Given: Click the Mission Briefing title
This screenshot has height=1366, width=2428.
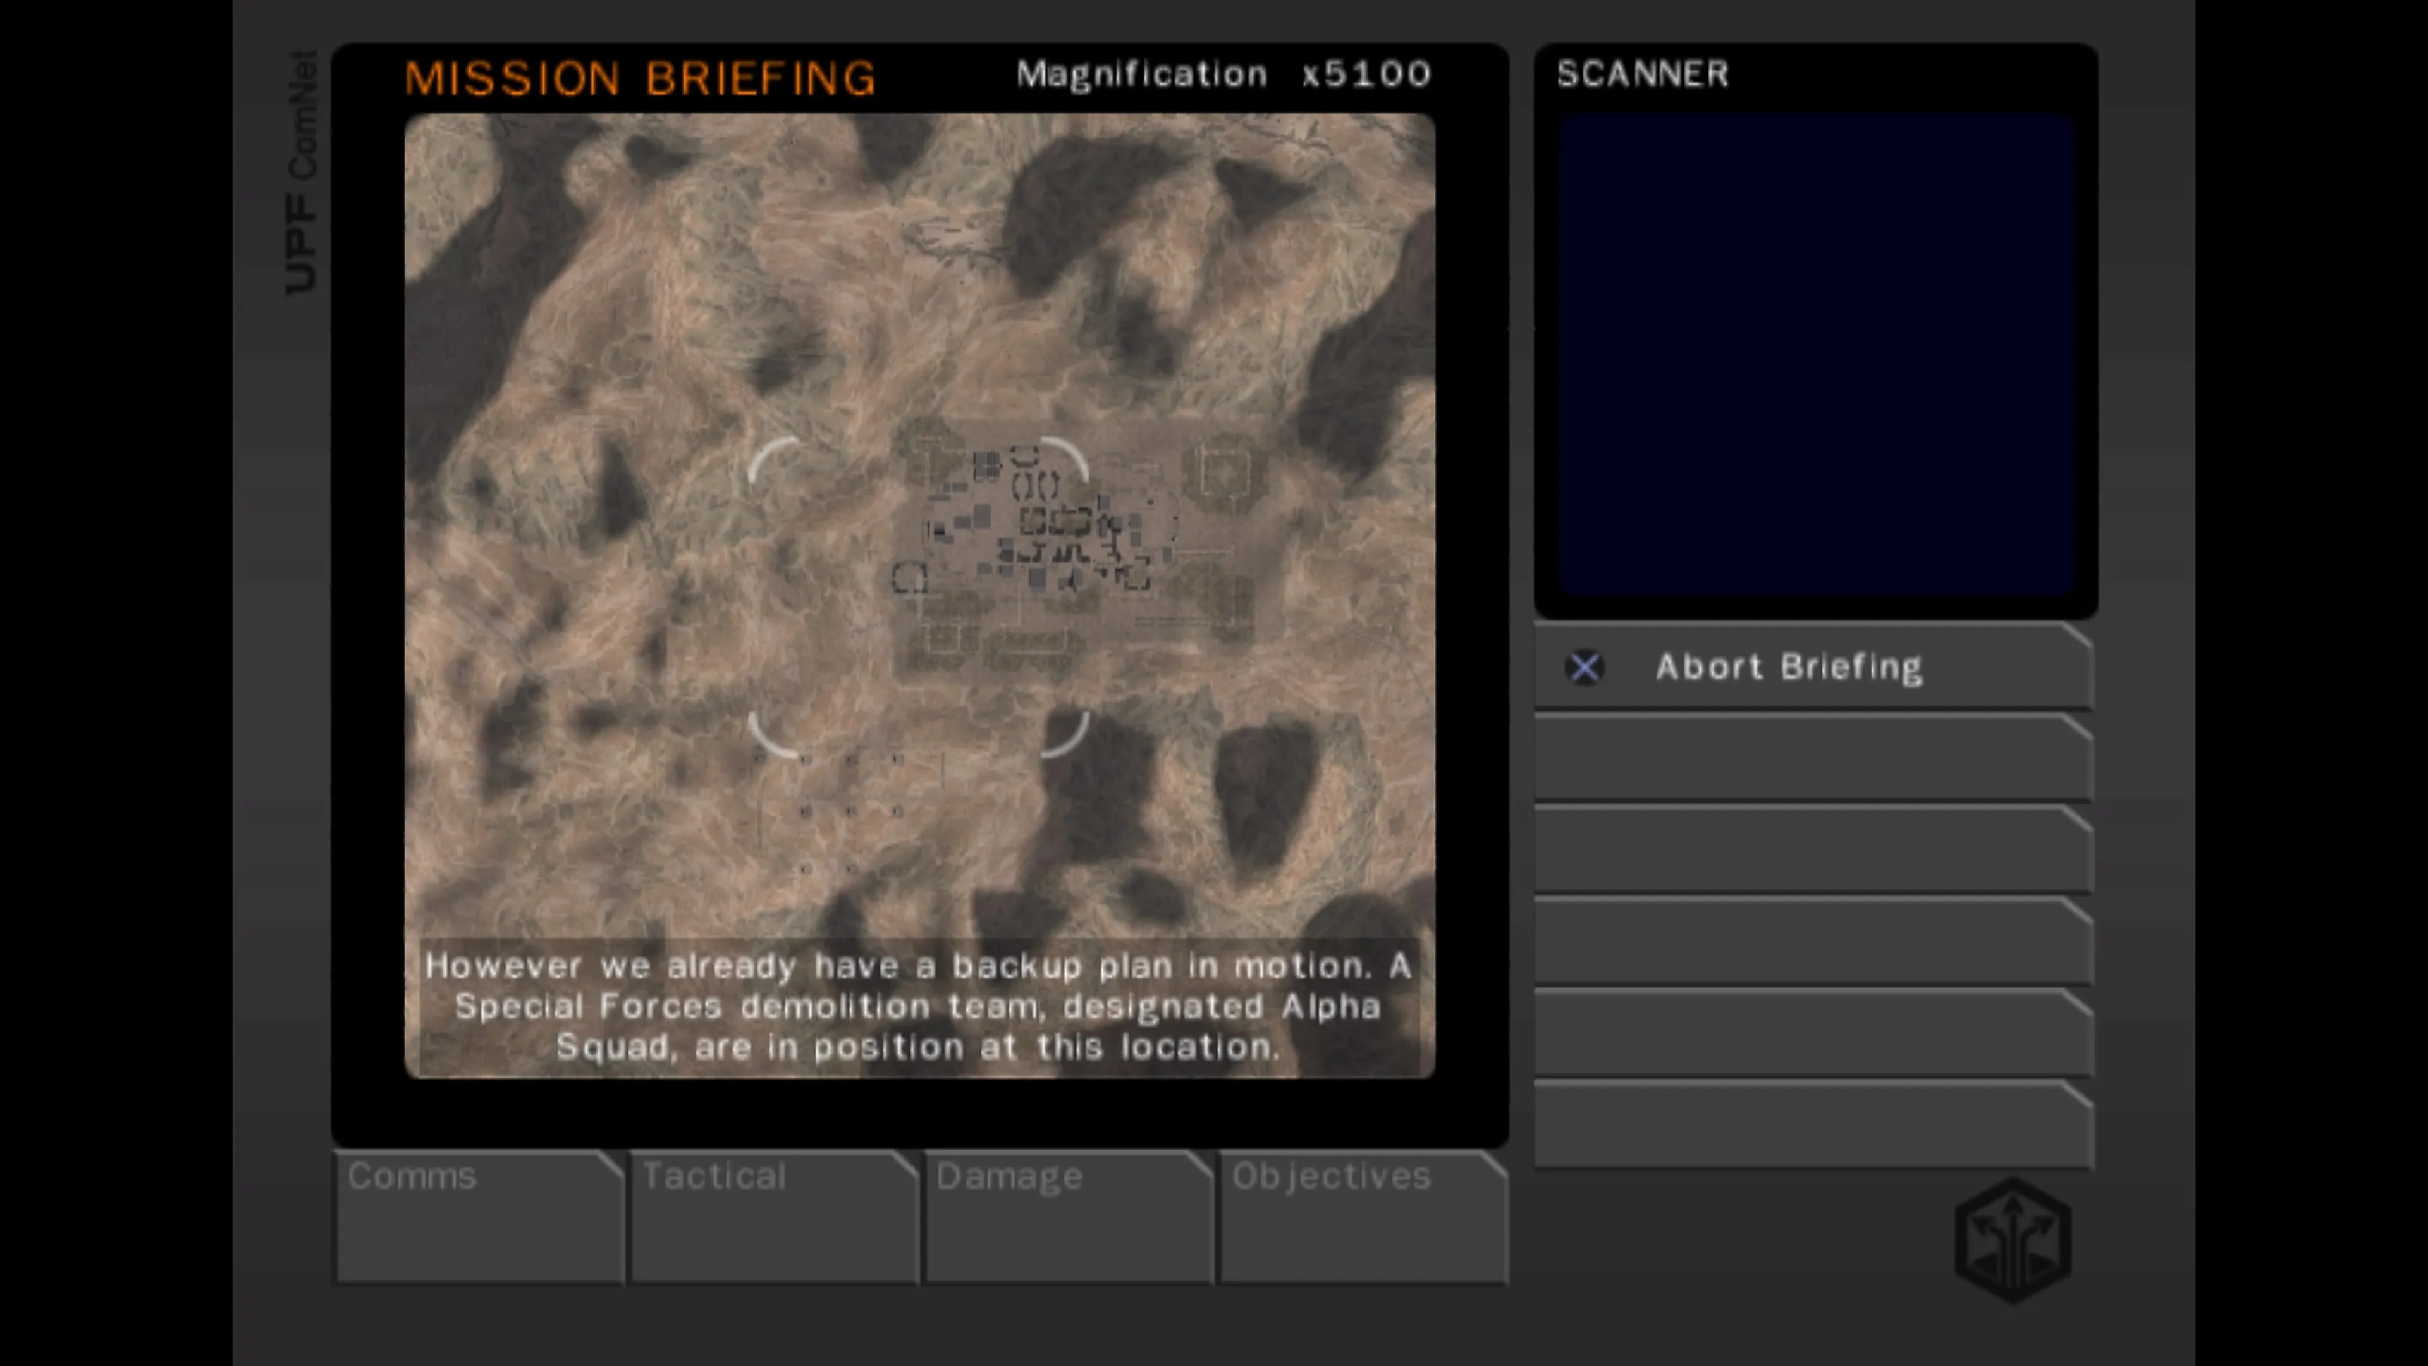Looking at the screenshot, I should 640,77.
